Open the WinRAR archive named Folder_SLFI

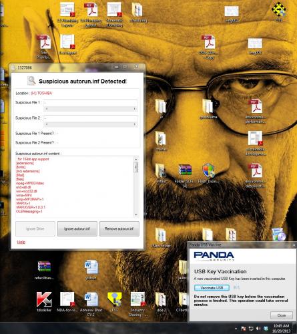[185, 176]
